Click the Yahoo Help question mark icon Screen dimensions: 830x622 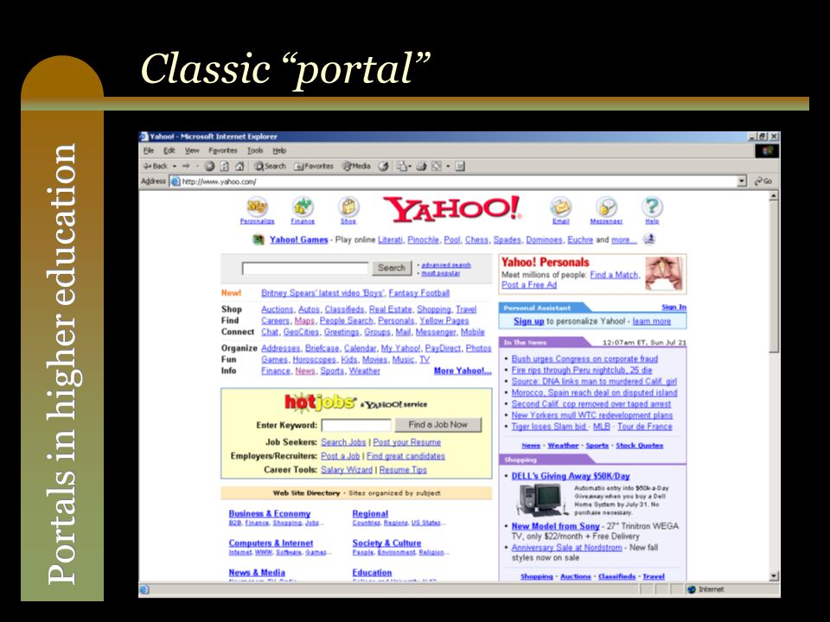652,206
